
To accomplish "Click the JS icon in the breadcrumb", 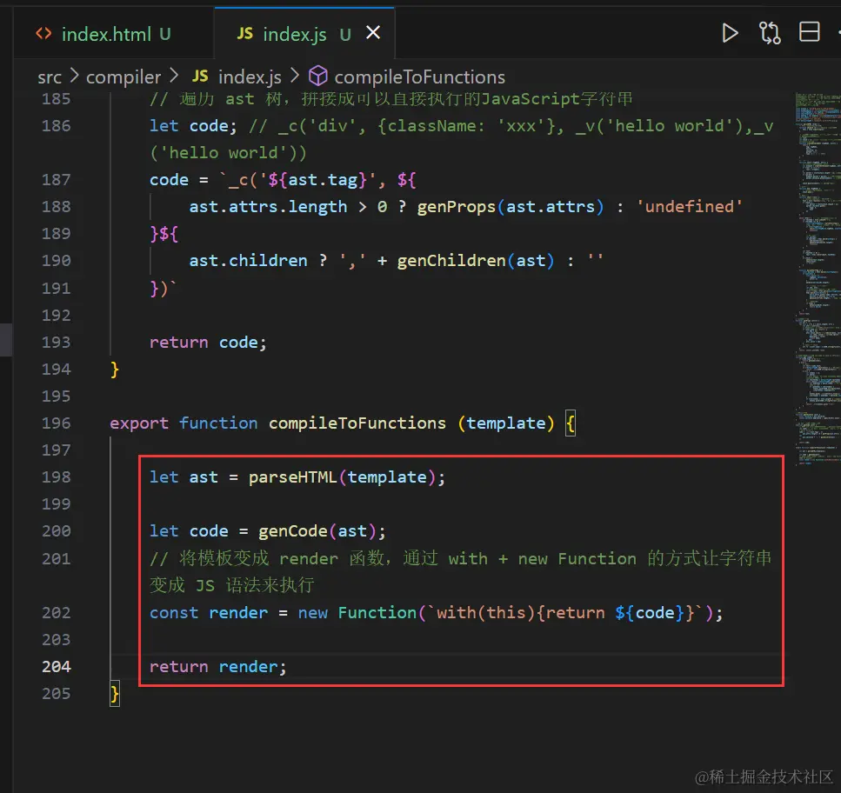I will click(200, 77).
